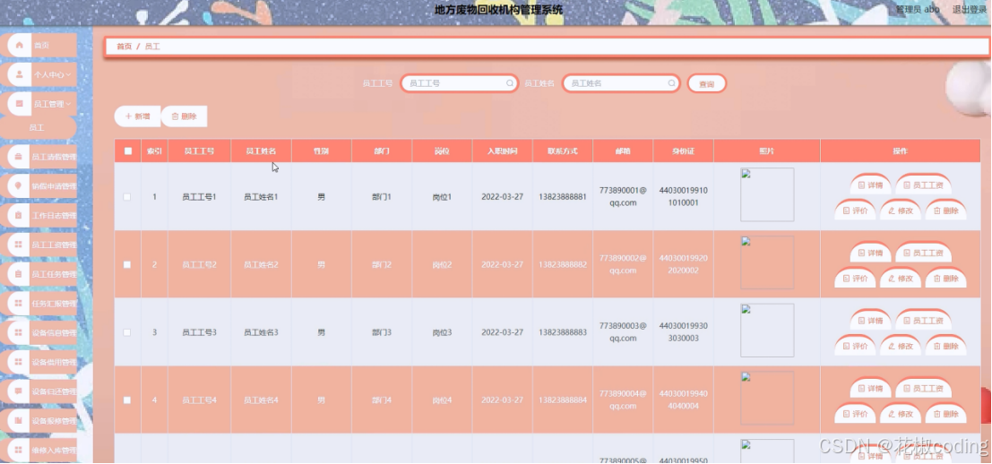Click the photo thumbnail in row 员工工号4

767,398
